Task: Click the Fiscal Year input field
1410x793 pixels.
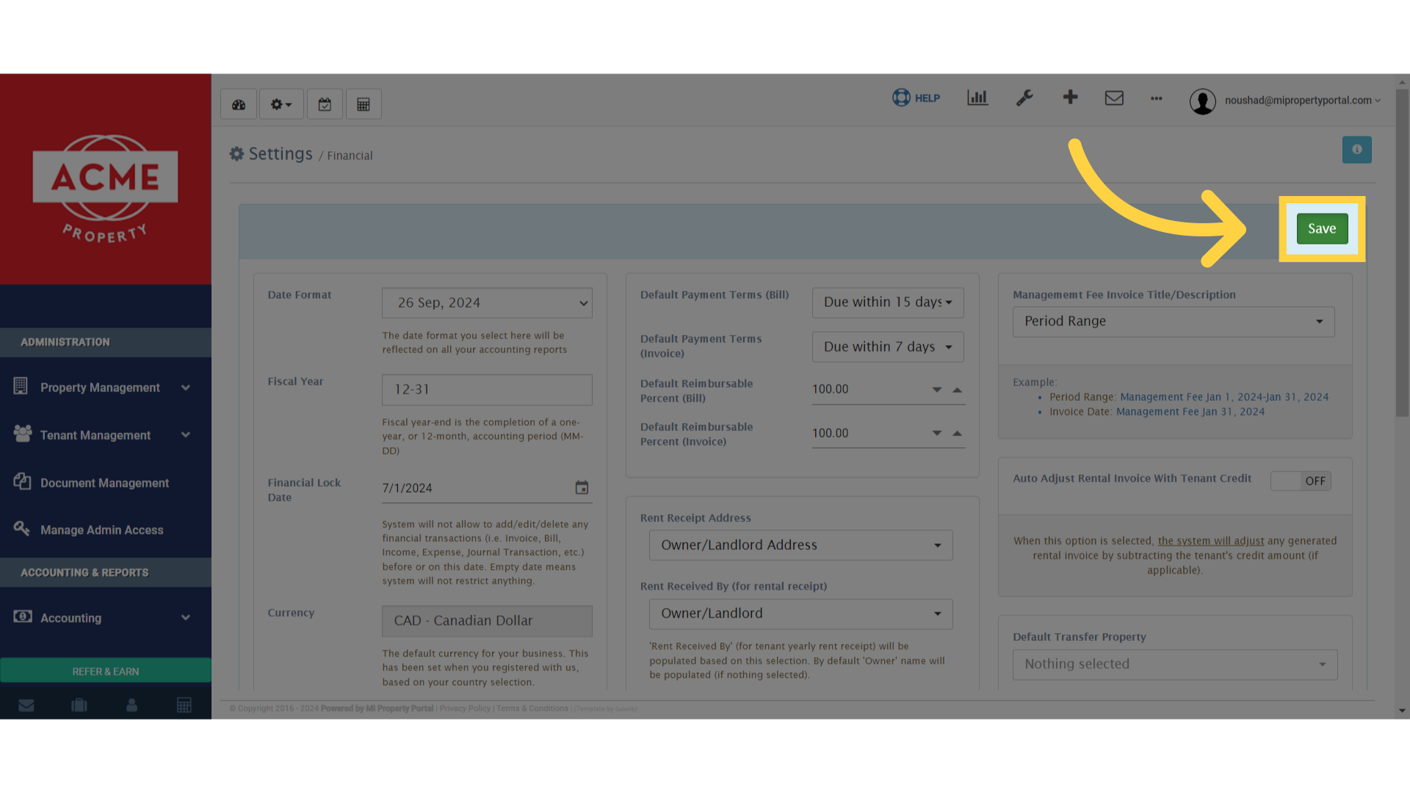Action: 487,390
